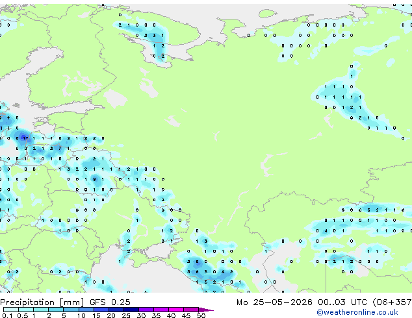The width and height of the screenshot is (412, 318).
Task: Click the 'Mo 25-05-2026' date text
Action: tap(274, 302)
